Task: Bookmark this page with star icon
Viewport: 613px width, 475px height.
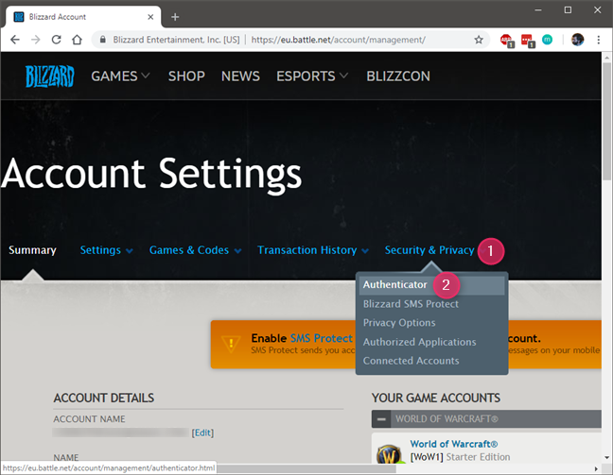Action: pos(479,40)
